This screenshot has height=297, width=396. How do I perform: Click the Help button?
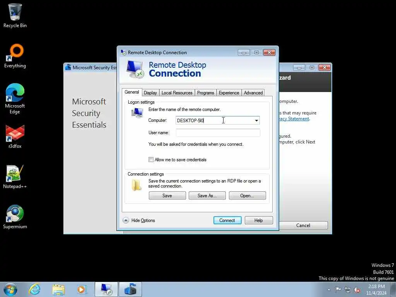[x=259, y=220]
